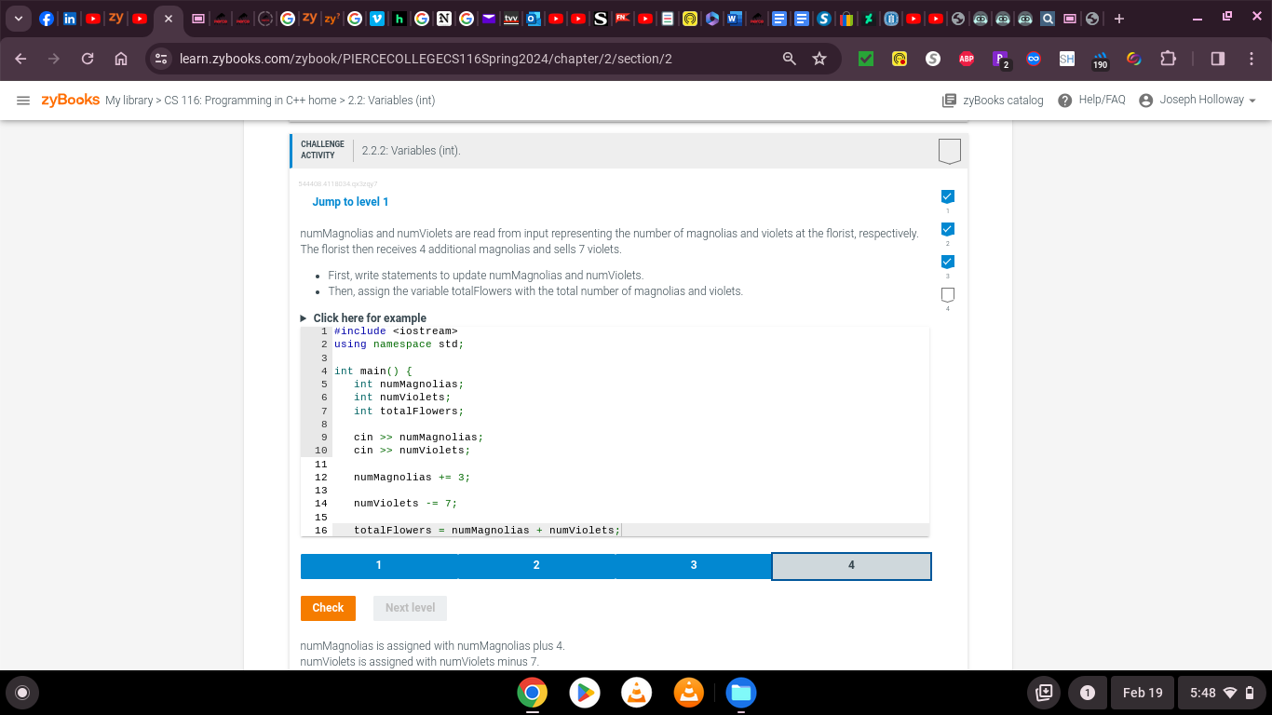Image resolution: width=1272 pixels, height=715 pixels.
Task: Open bookmark star for current page
Action: (819, 58)
